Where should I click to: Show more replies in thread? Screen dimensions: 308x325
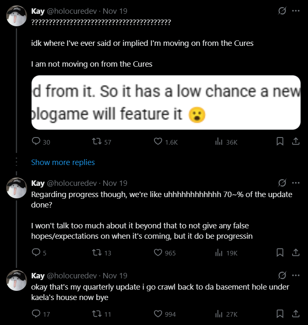click(63, 162)
